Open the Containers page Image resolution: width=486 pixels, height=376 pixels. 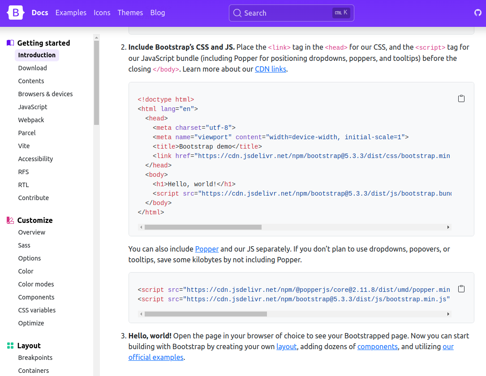coord(34,371)
